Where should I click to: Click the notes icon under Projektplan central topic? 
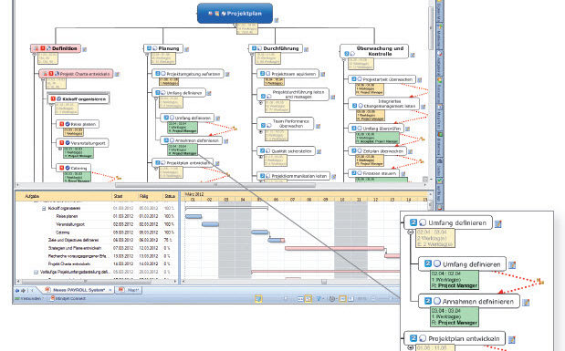click(277, 21)
